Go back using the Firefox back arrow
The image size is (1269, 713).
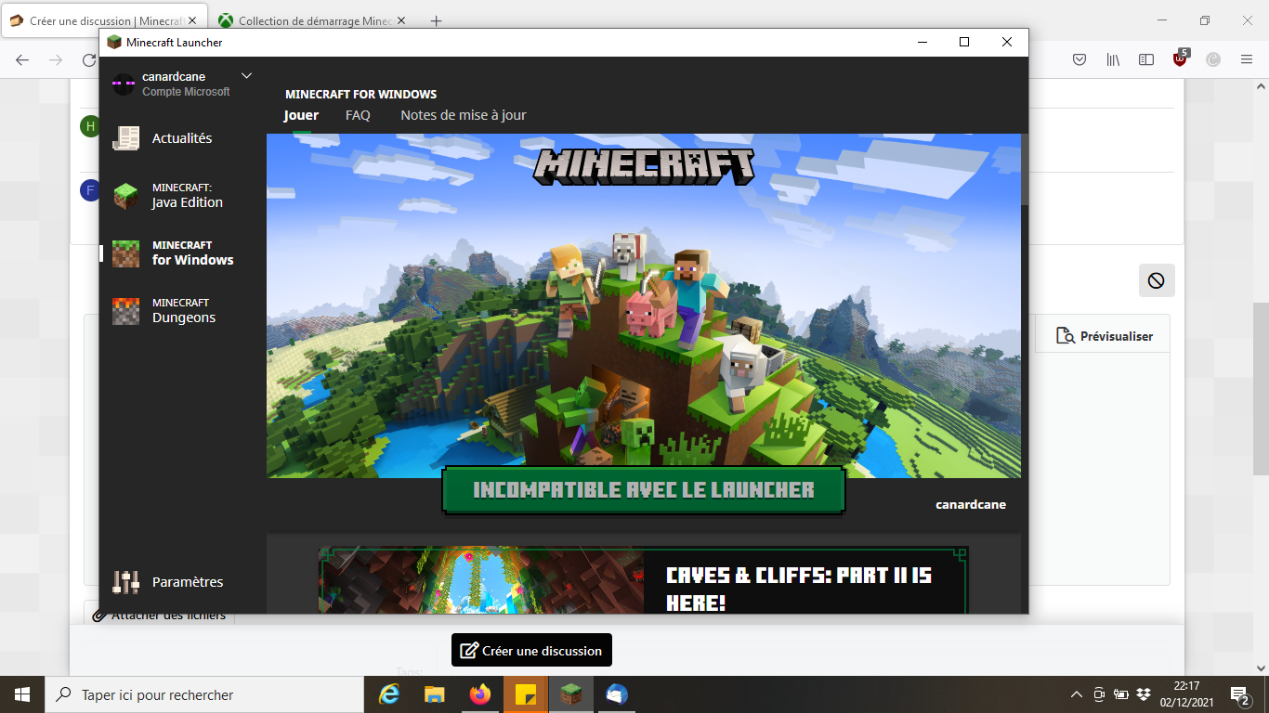22,59
